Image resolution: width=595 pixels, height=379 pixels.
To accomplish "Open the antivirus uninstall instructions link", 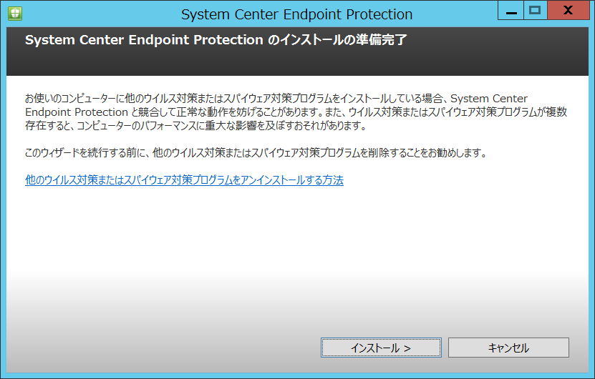I will pos(184,179).
